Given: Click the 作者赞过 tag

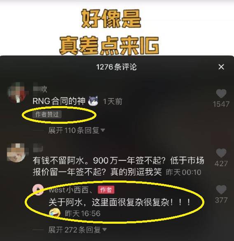Looking at the screenshot, I should click(47, 114).
